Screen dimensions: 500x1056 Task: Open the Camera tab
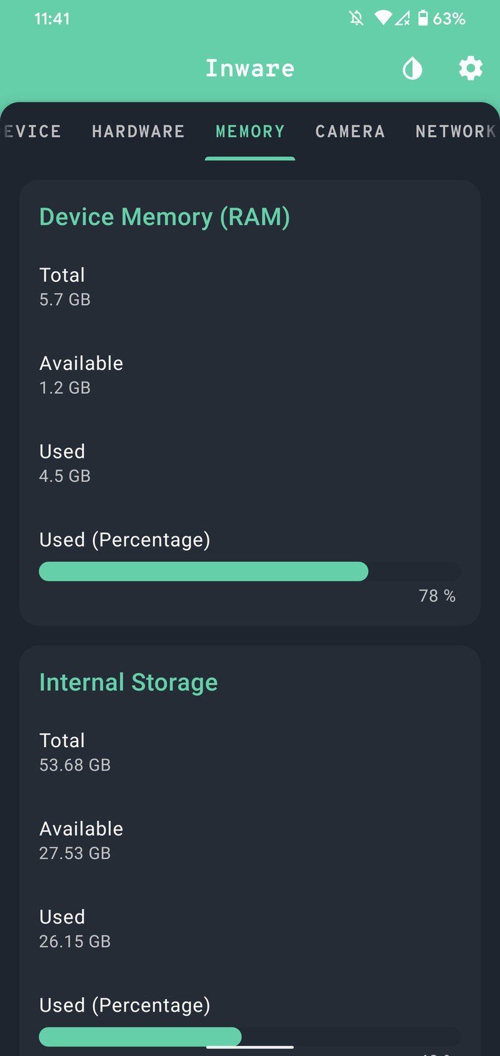(x=350, y=131)
